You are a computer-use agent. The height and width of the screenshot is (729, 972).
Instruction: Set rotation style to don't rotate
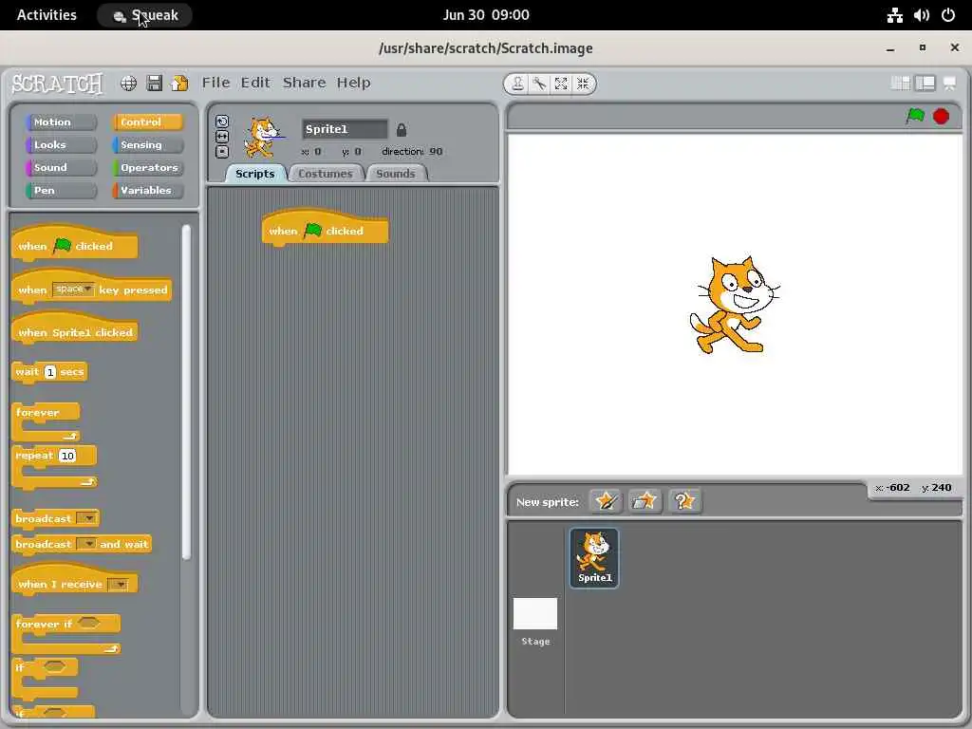pos(222,151)
